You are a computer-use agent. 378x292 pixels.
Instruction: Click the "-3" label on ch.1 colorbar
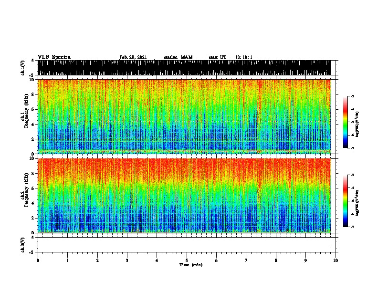pos(352,96)
